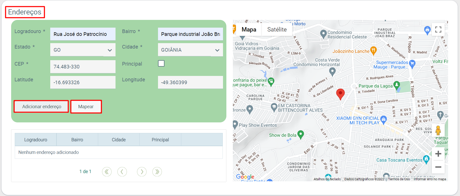Open Atalhos do teclado map shortcuts

(327, 179)
